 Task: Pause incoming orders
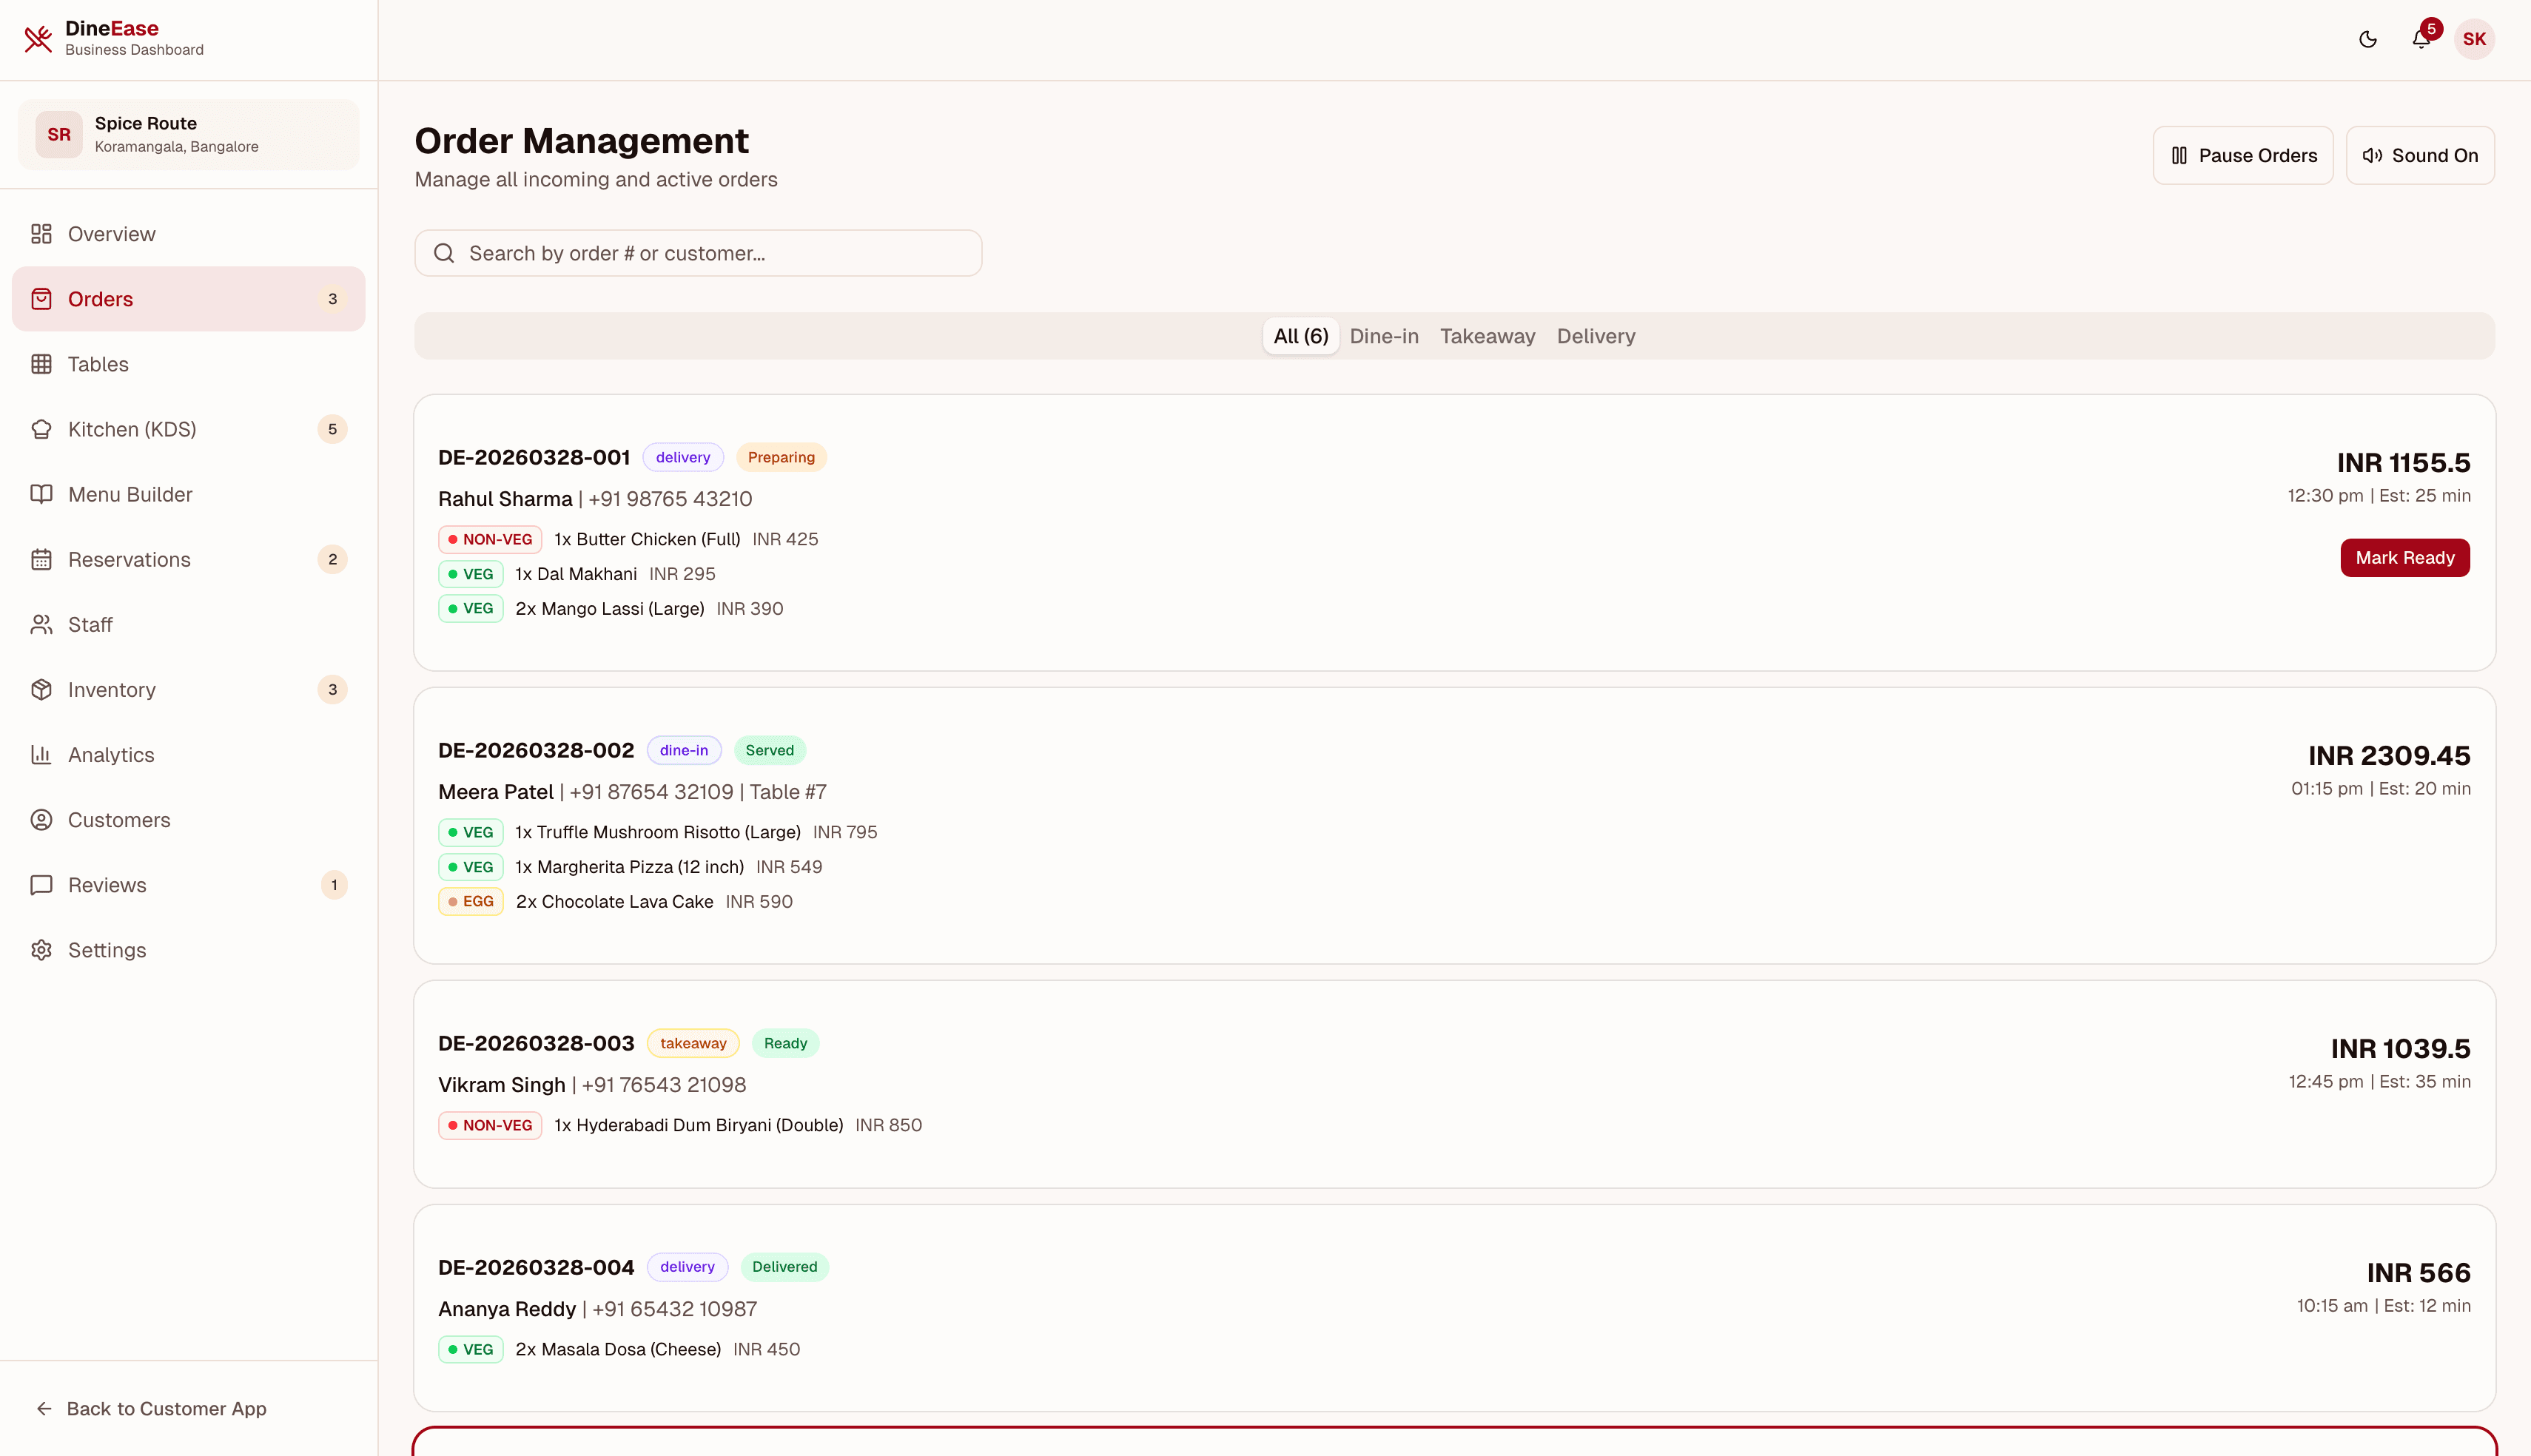pyautogui.click(x=2243, y=155)
